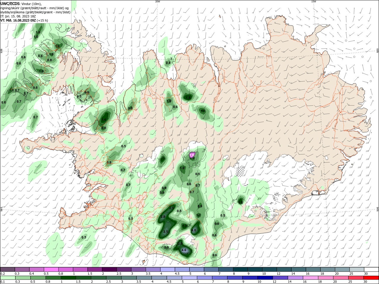The image size is (379, 284).
Task: Click the dark blue 10 swatch in the bottom legend row
Action: coord(265,278)
